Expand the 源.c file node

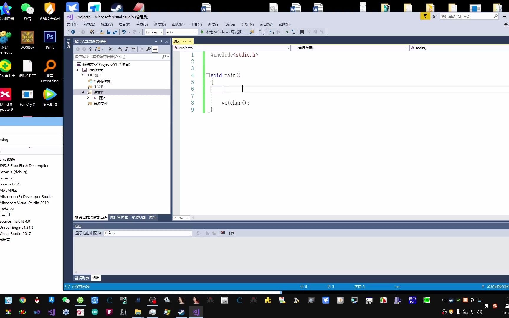click(x=88, y=98)
